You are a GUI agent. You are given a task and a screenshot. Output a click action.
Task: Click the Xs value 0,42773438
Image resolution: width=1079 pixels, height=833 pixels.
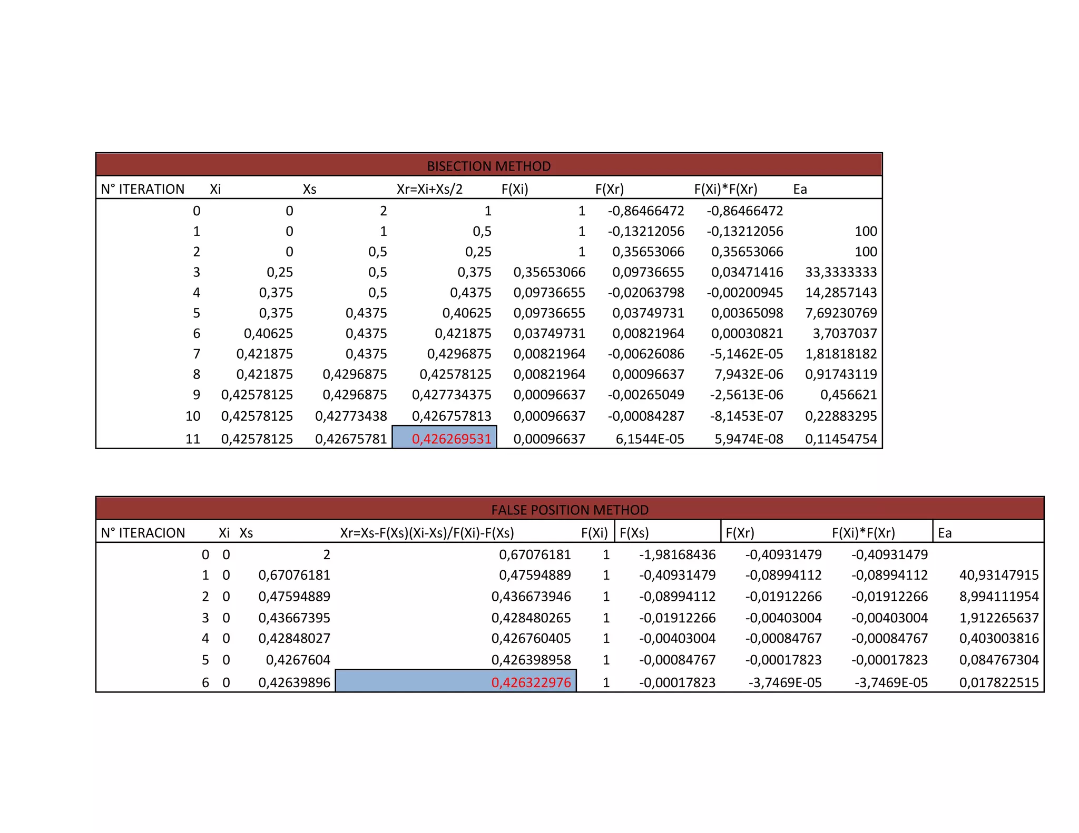pyautogui.click(x=351, y=417)
